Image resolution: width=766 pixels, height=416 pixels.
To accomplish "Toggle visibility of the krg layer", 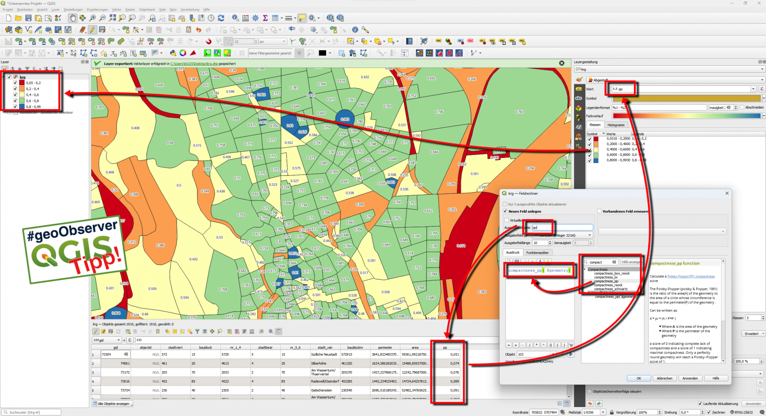I will (x=8, y=77).
